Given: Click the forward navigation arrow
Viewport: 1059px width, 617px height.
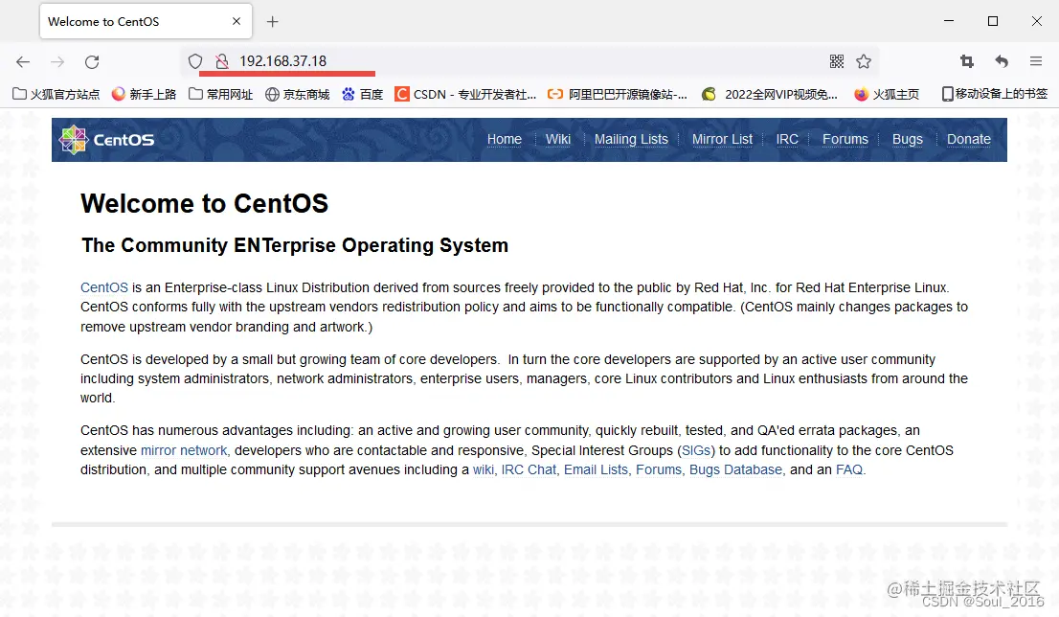Looking at the screenshot, I should click(57, 62).
